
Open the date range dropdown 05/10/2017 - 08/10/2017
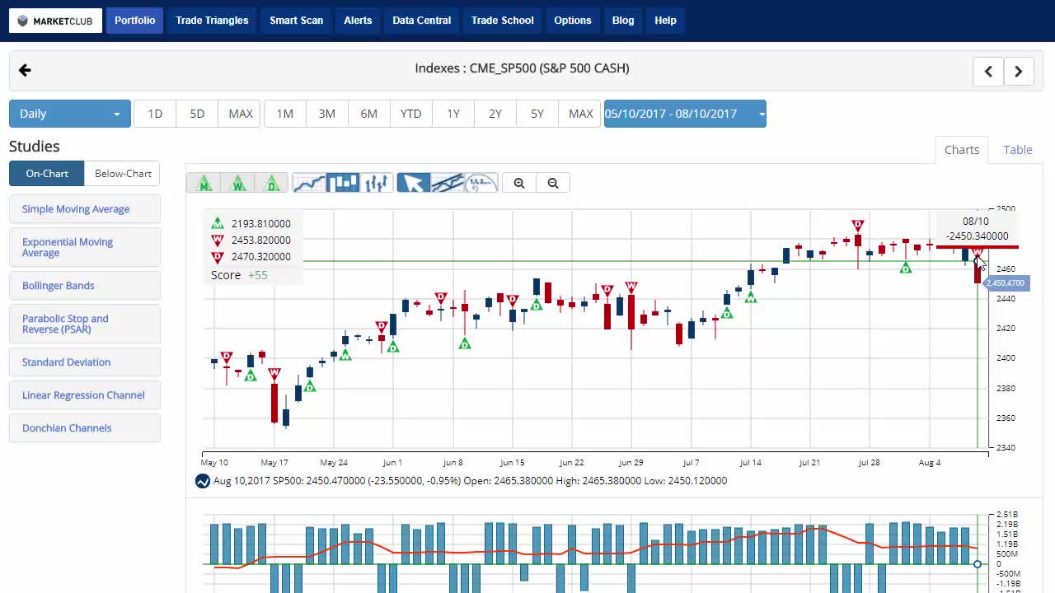pos(685,114)
